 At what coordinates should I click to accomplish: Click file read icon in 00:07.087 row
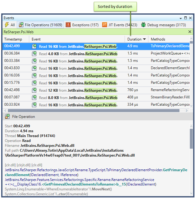pos(34,97)
